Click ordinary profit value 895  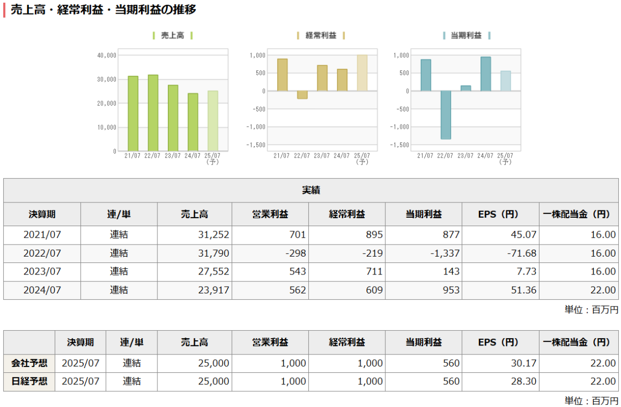click(374, 235)
